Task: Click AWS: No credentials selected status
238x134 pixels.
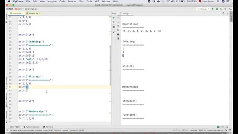Action: click(211, 130)
